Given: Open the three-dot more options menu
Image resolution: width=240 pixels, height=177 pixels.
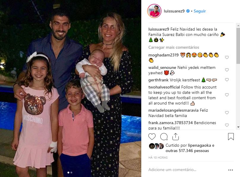Looking at the screenshot, I should pyautogui.click(x=230, y=170).
